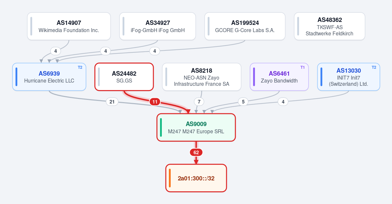Select the AS6939 Hurricane Electric node

coord(49,77)
